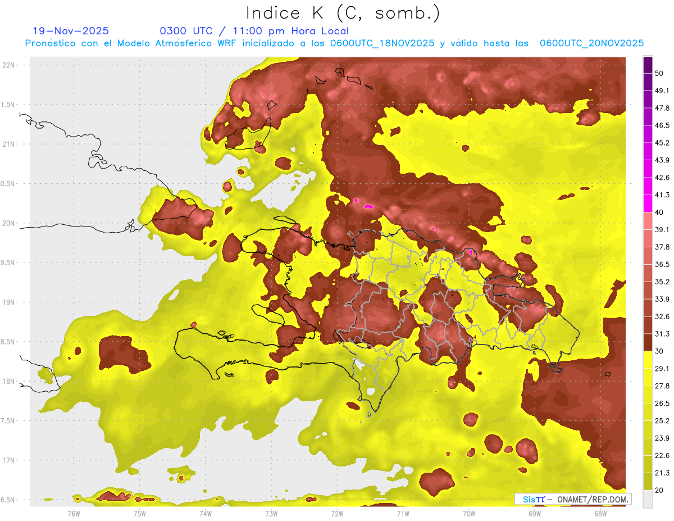The width and height of the screenshot is (674, 521).
Task: Pick the magenta colorbar band between 40 and 41.3
Action: [x=648, y=203]
